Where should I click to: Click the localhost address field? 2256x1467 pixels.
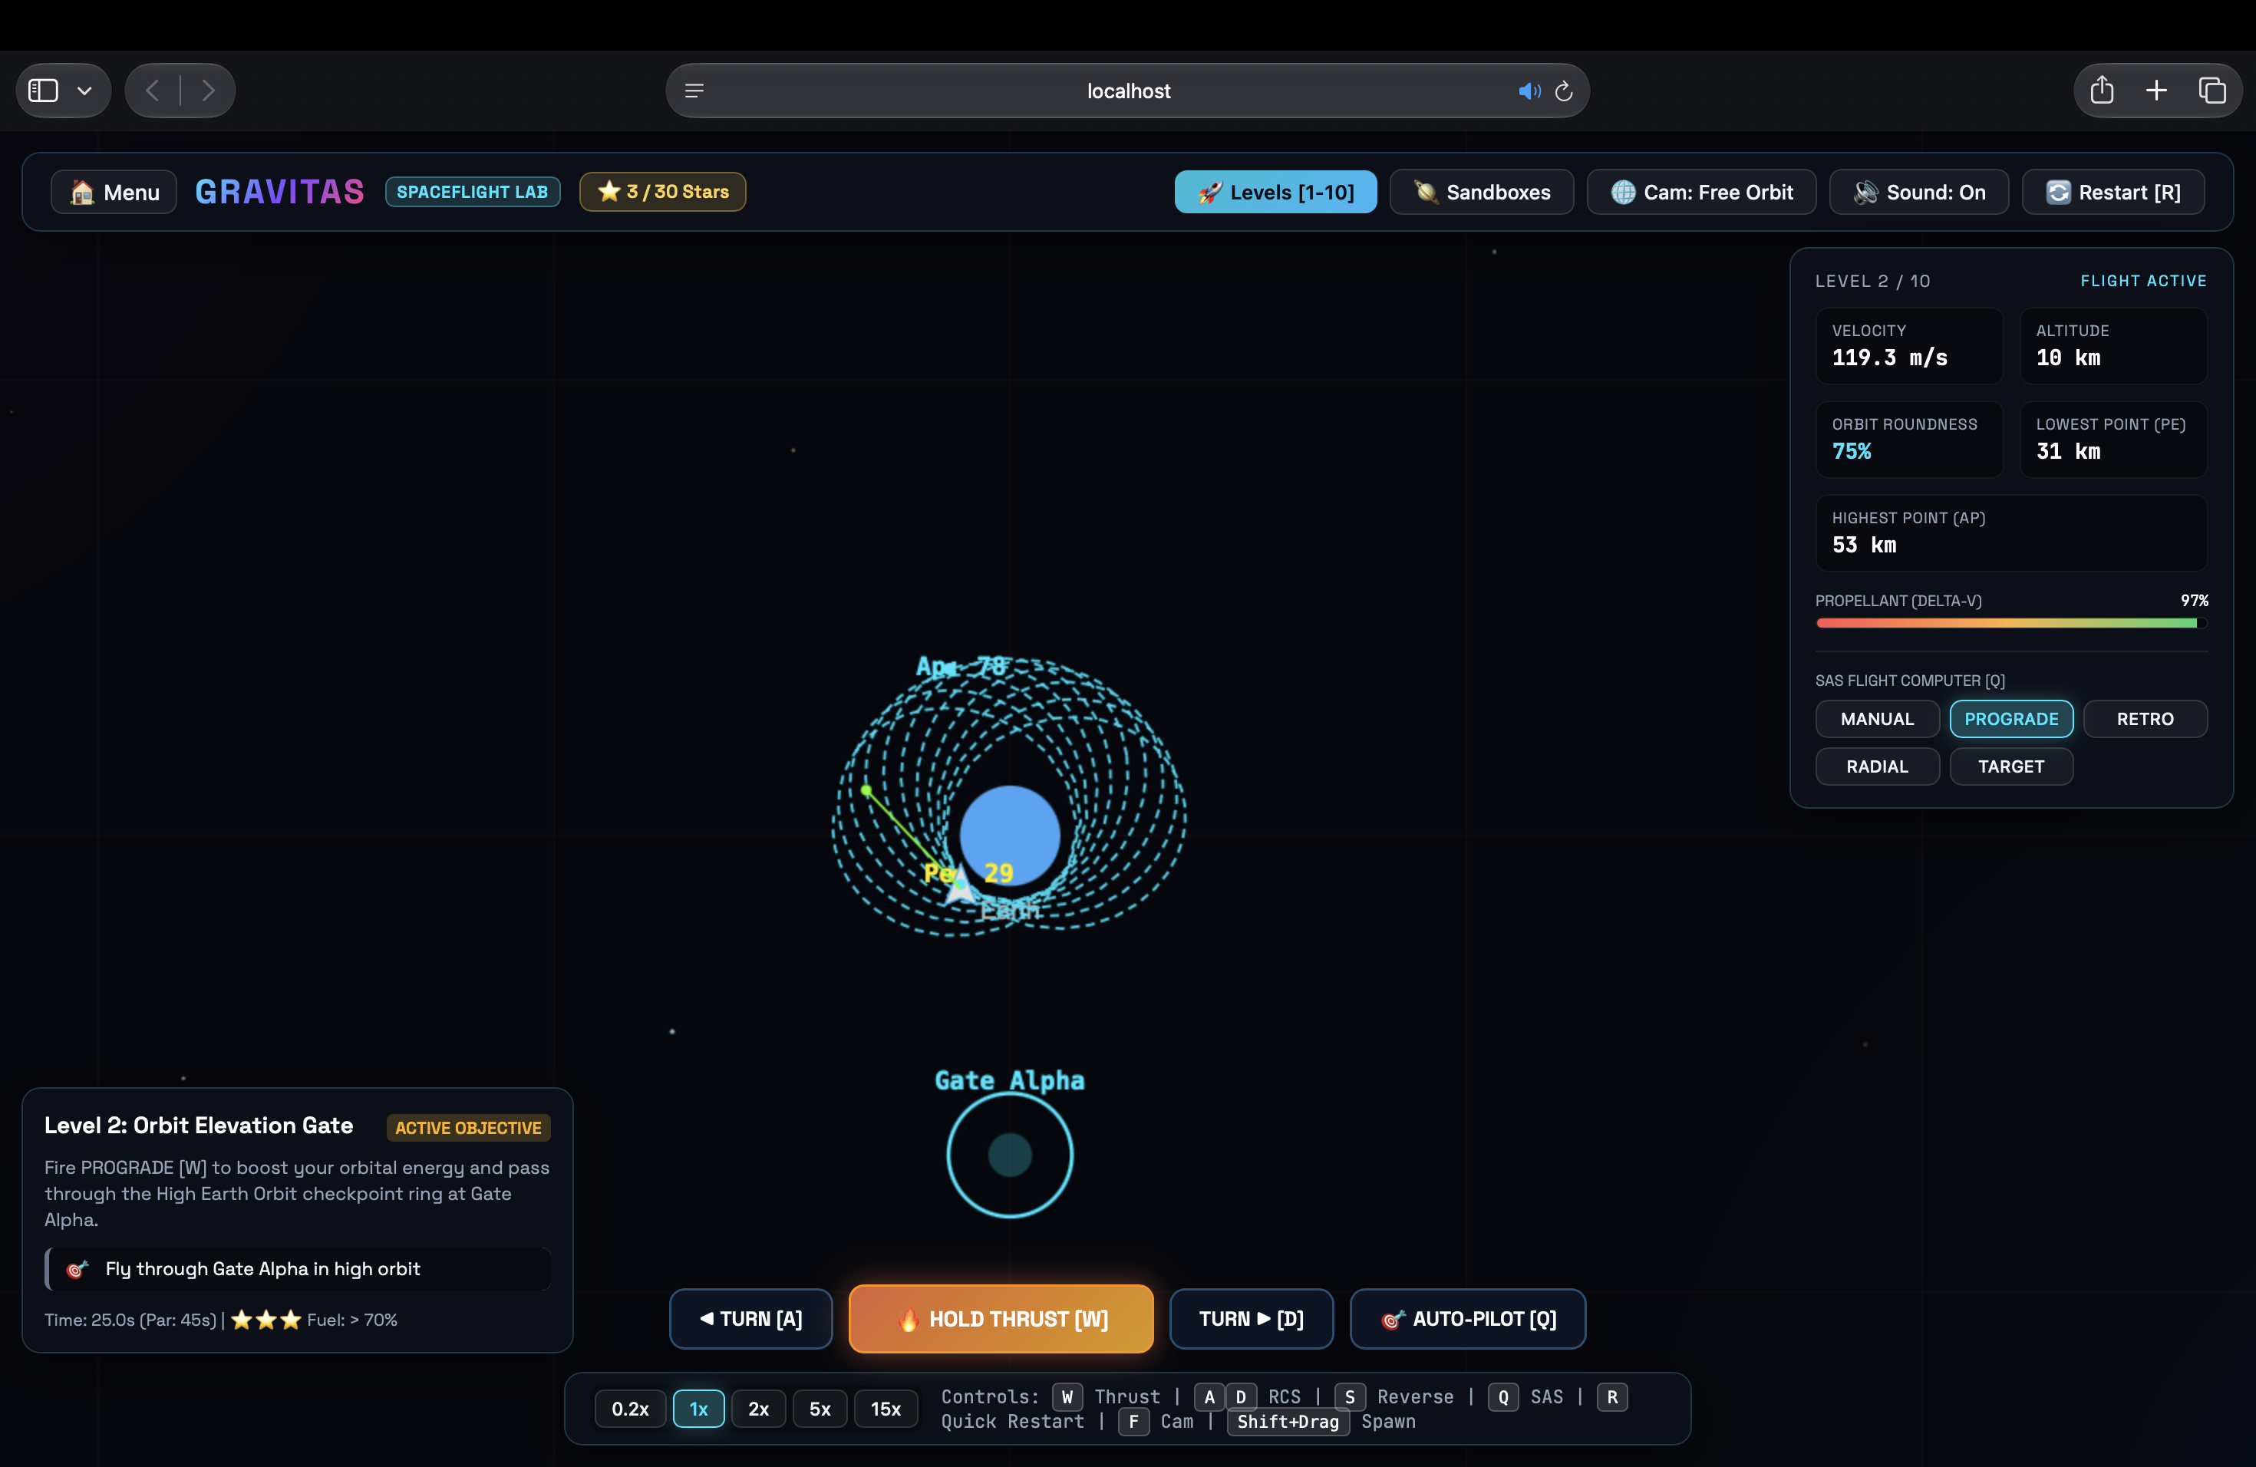pyautogui.click(x=1127, y=91)
